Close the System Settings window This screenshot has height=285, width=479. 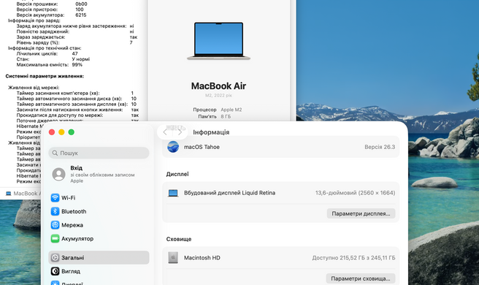52,132
